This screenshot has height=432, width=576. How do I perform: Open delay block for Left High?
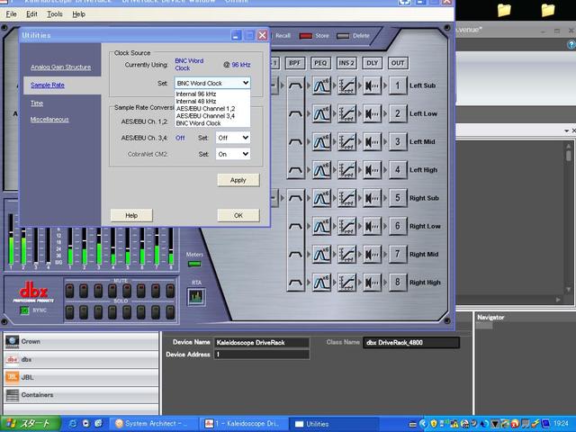coord(372,170)
